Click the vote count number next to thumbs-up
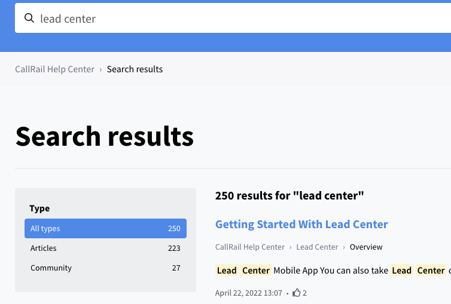This screenshot has height=304, width=451. [304, 293]
